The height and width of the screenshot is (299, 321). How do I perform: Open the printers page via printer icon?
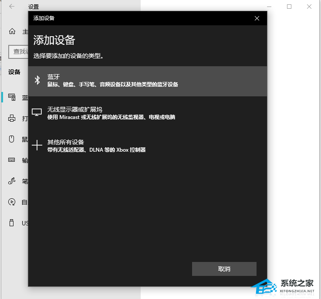12,118
